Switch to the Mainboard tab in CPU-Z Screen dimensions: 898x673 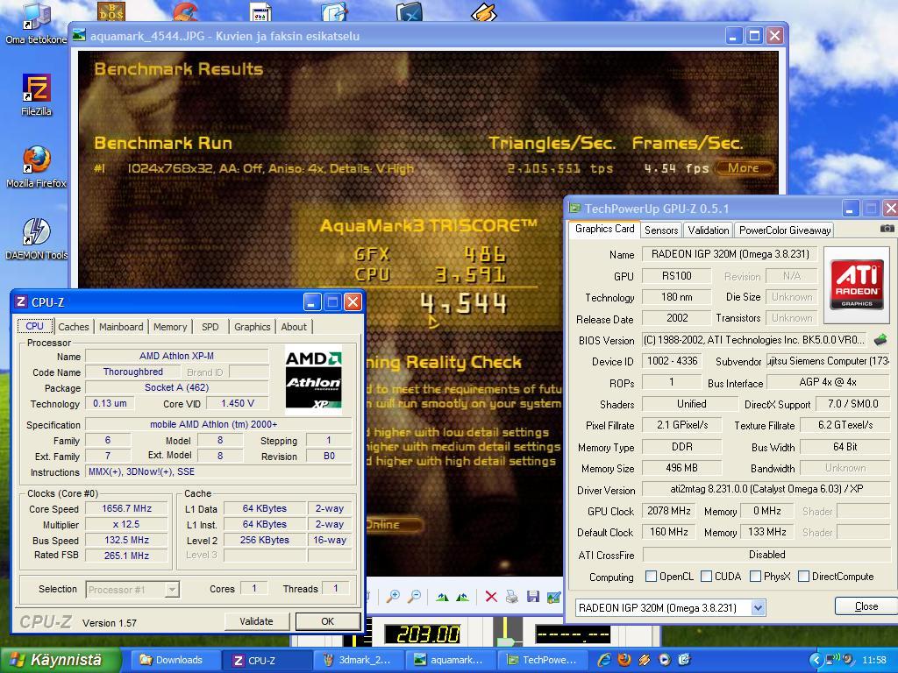(121, 327)
